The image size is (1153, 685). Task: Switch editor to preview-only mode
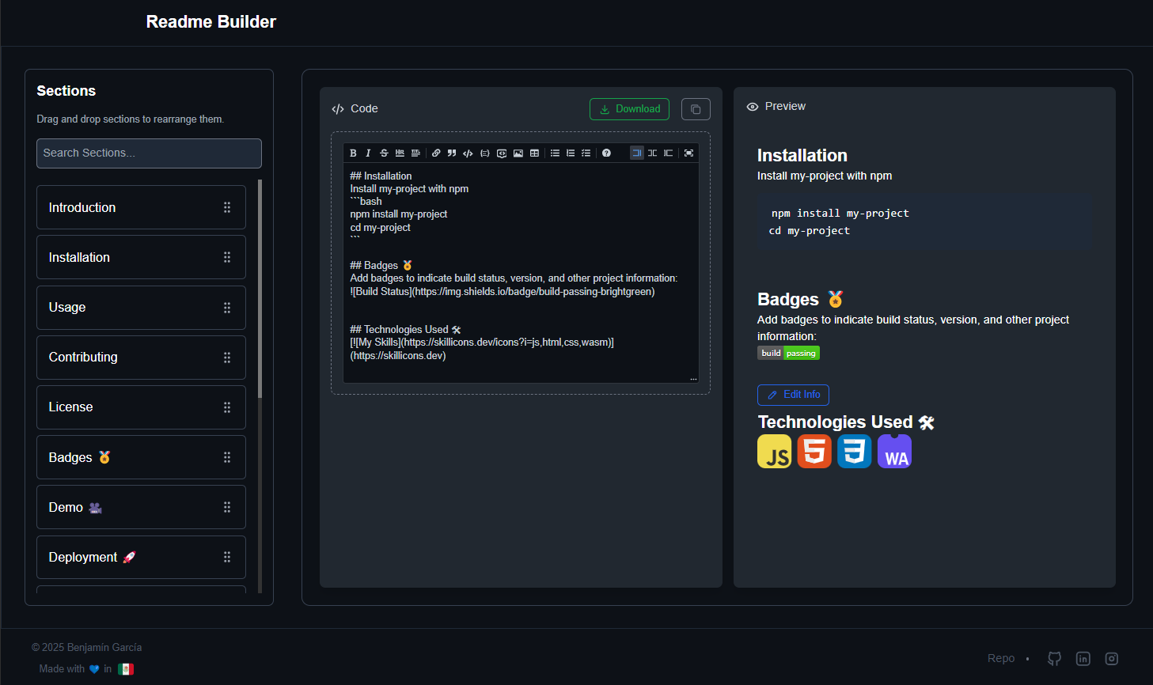click(668, 153)
